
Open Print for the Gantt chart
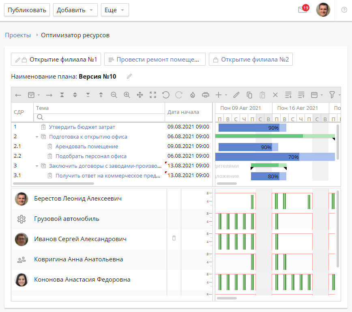pyautogui.click(x=206, y=95)
